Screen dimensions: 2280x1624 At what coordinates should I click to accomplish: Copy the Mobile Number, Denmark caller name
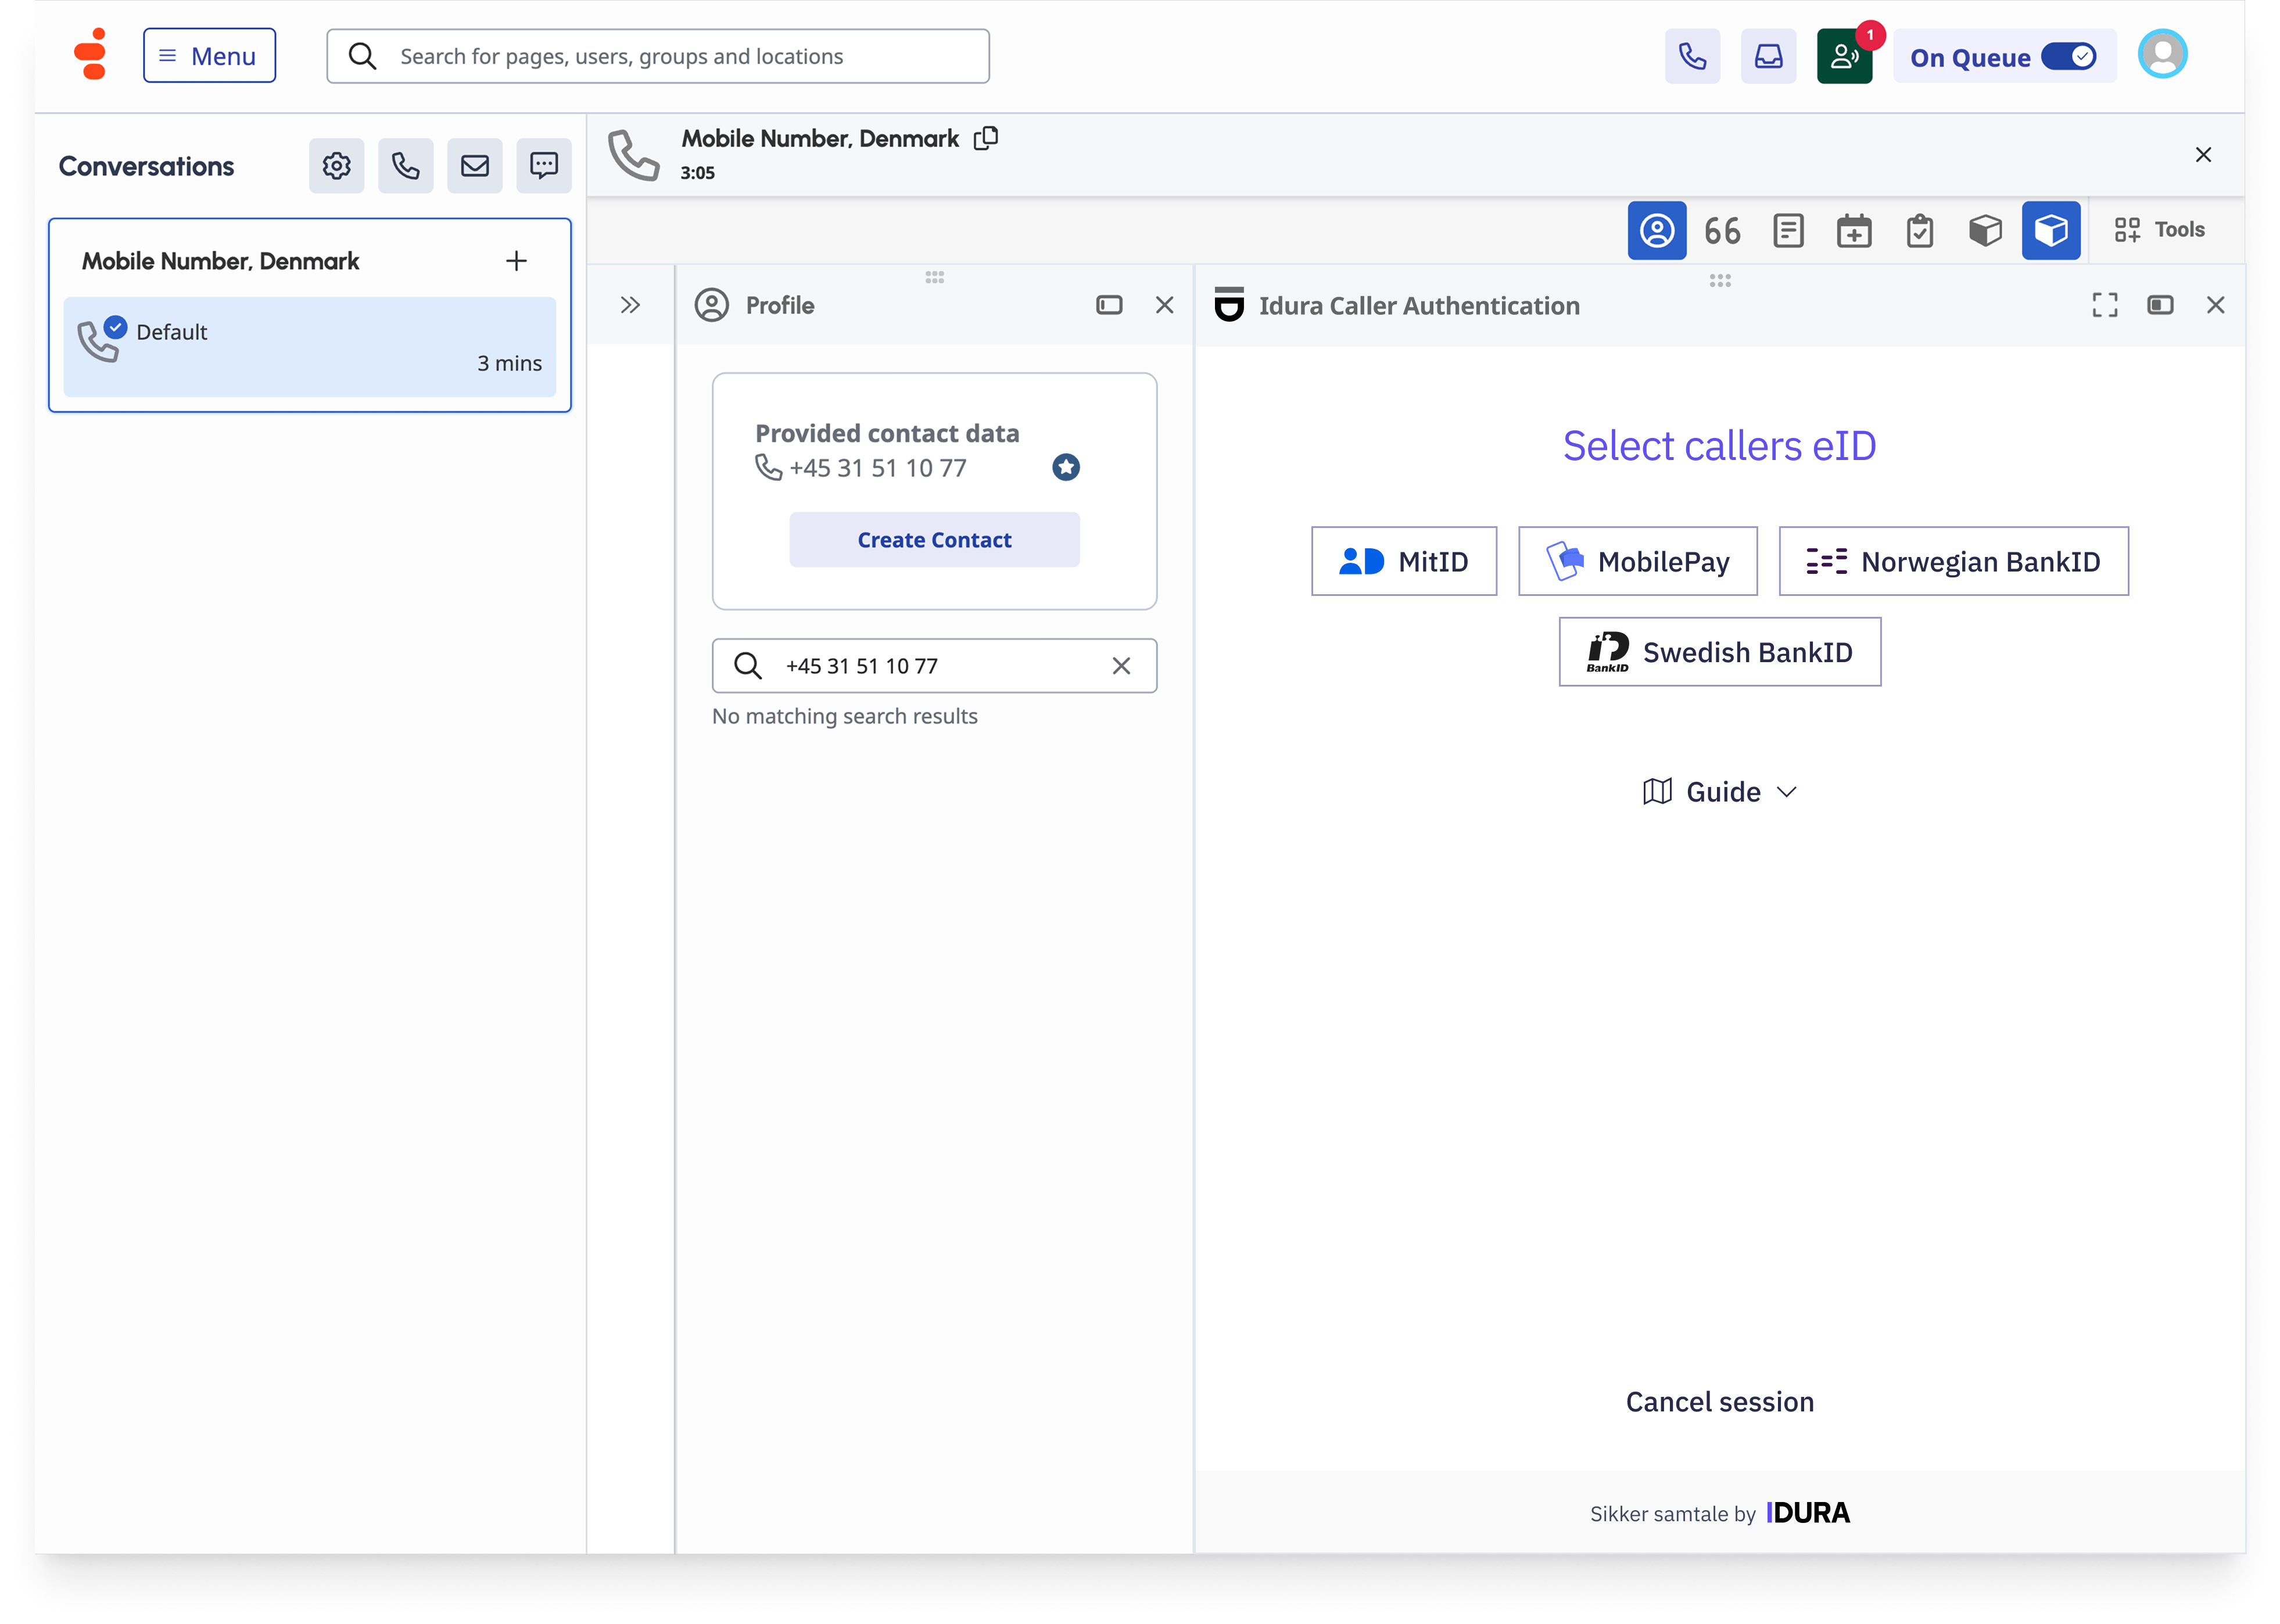[985, 138]
